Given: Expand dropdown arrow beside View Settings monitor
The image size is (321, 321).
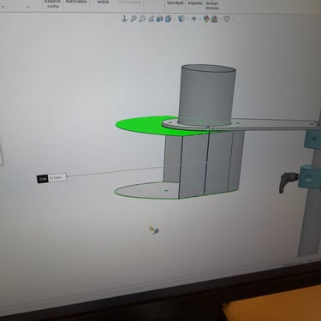Looking at the screenshot, I should tap(232, 20).
